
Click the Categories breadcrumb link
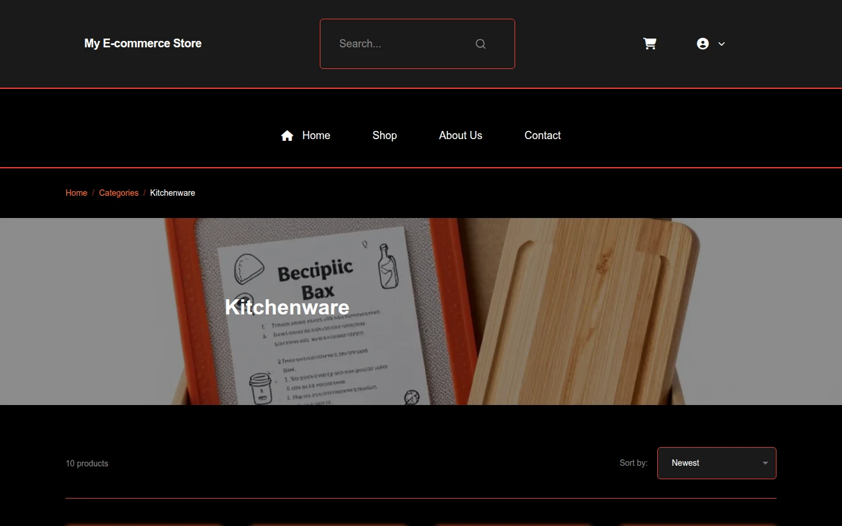(119, 193)
